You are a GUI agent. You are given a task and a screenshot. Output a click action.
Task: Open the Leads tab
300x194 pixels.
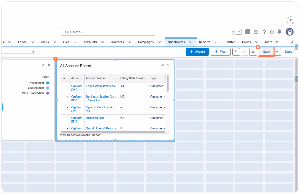coord(22,42)
